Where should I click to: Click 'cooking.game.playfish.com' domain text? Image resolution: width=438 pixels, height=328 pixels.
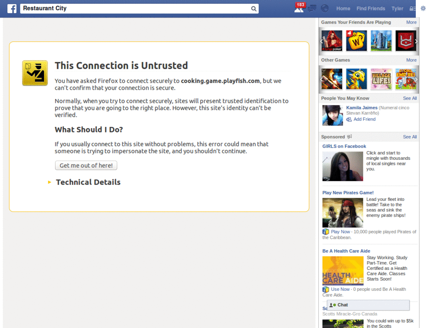[220, 81]
